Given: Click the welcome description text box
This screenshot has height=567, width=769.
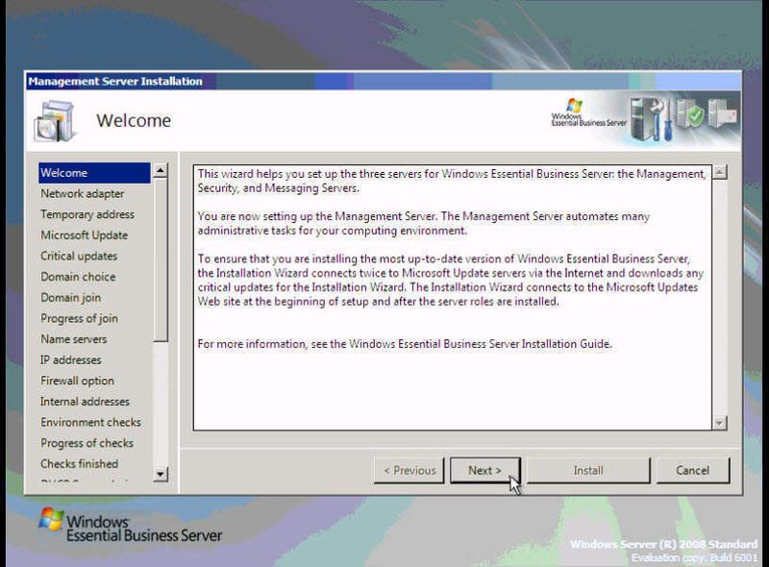Looking at the screenshot, I should tap(452, 298).
